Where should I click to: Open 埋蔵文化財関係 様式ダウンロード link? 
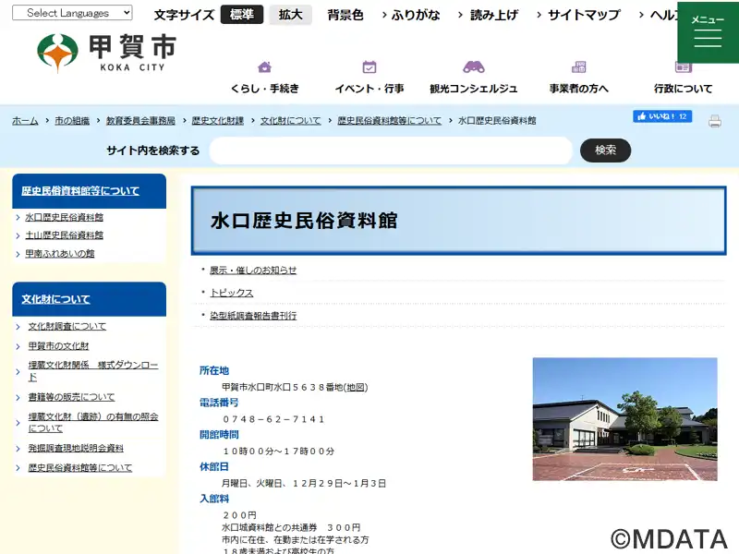click(x=93, y=371)
